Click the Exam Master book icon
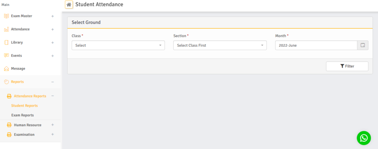This screenshot has width=378, height=149. (x=6, y=16)
